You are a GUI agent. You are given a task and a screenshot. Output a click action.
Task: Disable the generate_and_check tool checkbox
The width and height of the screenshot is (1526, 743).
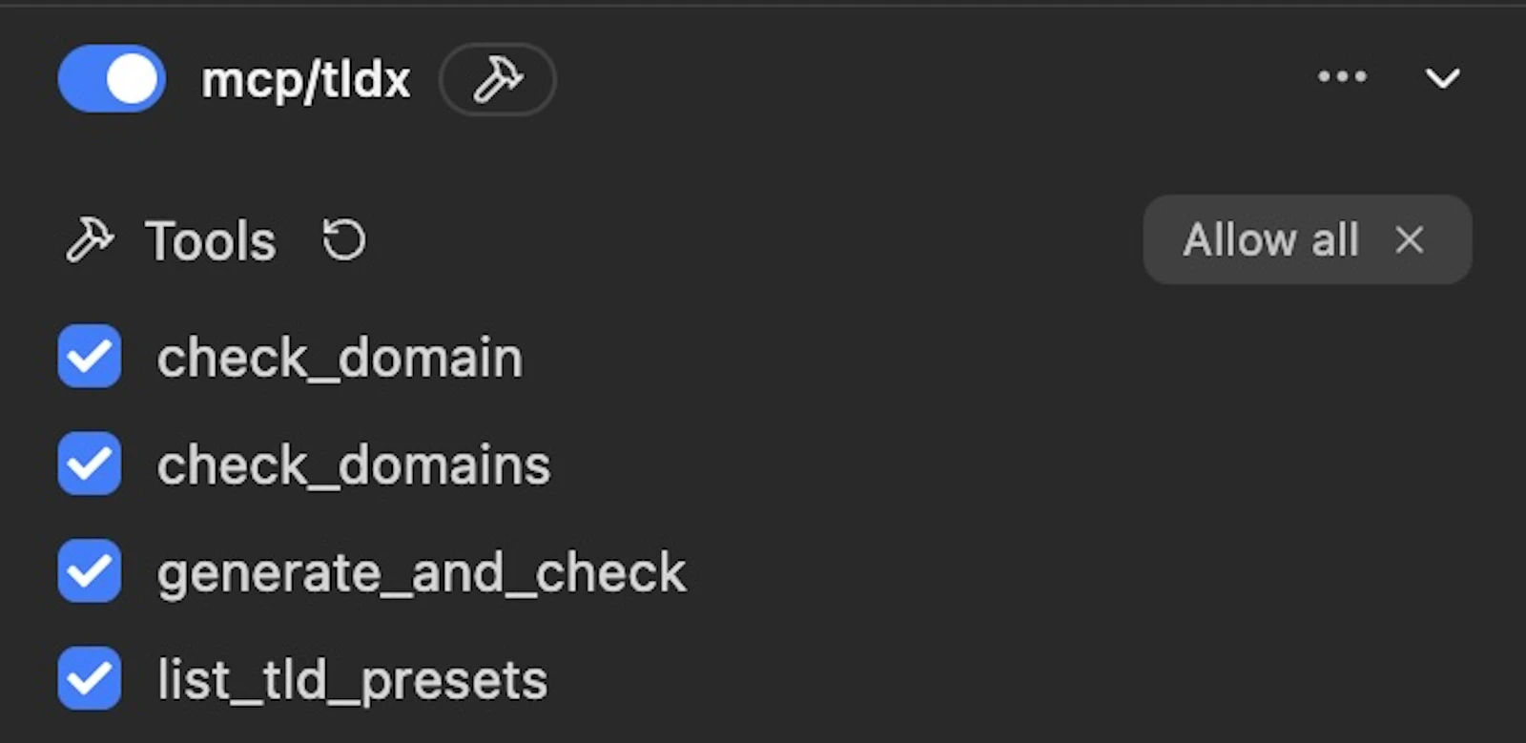pos(89,571)
